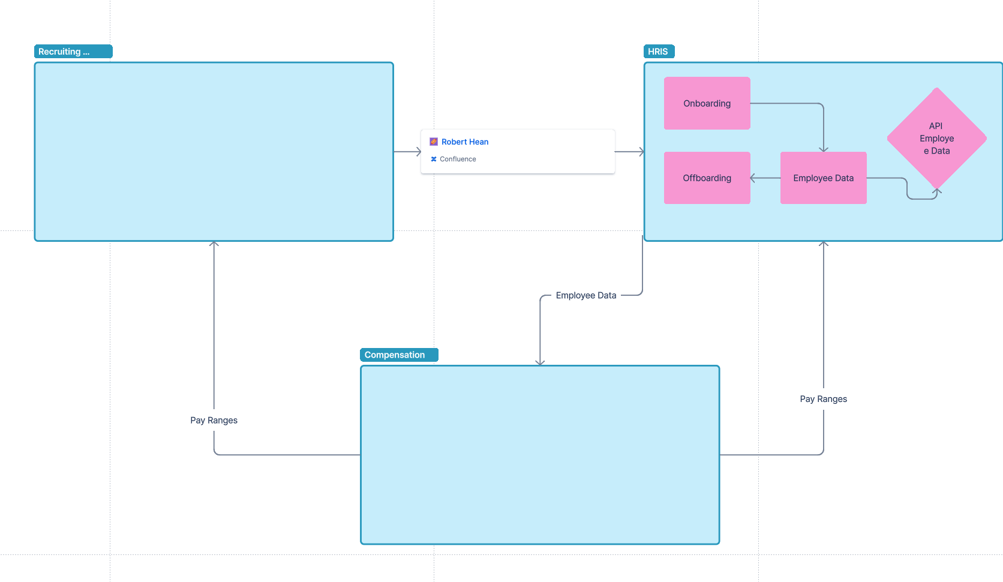Select the Employee Data rectangle inside HRIS

tap(823, 178)
